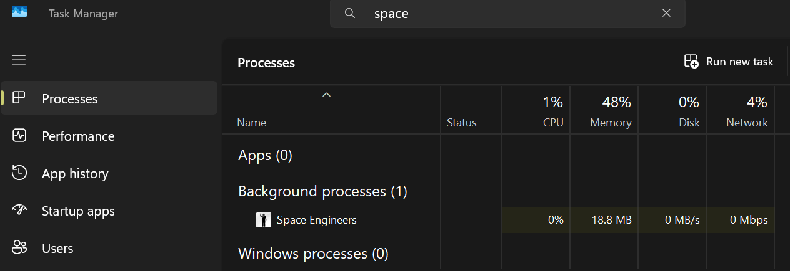Click the Startup apps gauge icon

click(19, 211)
